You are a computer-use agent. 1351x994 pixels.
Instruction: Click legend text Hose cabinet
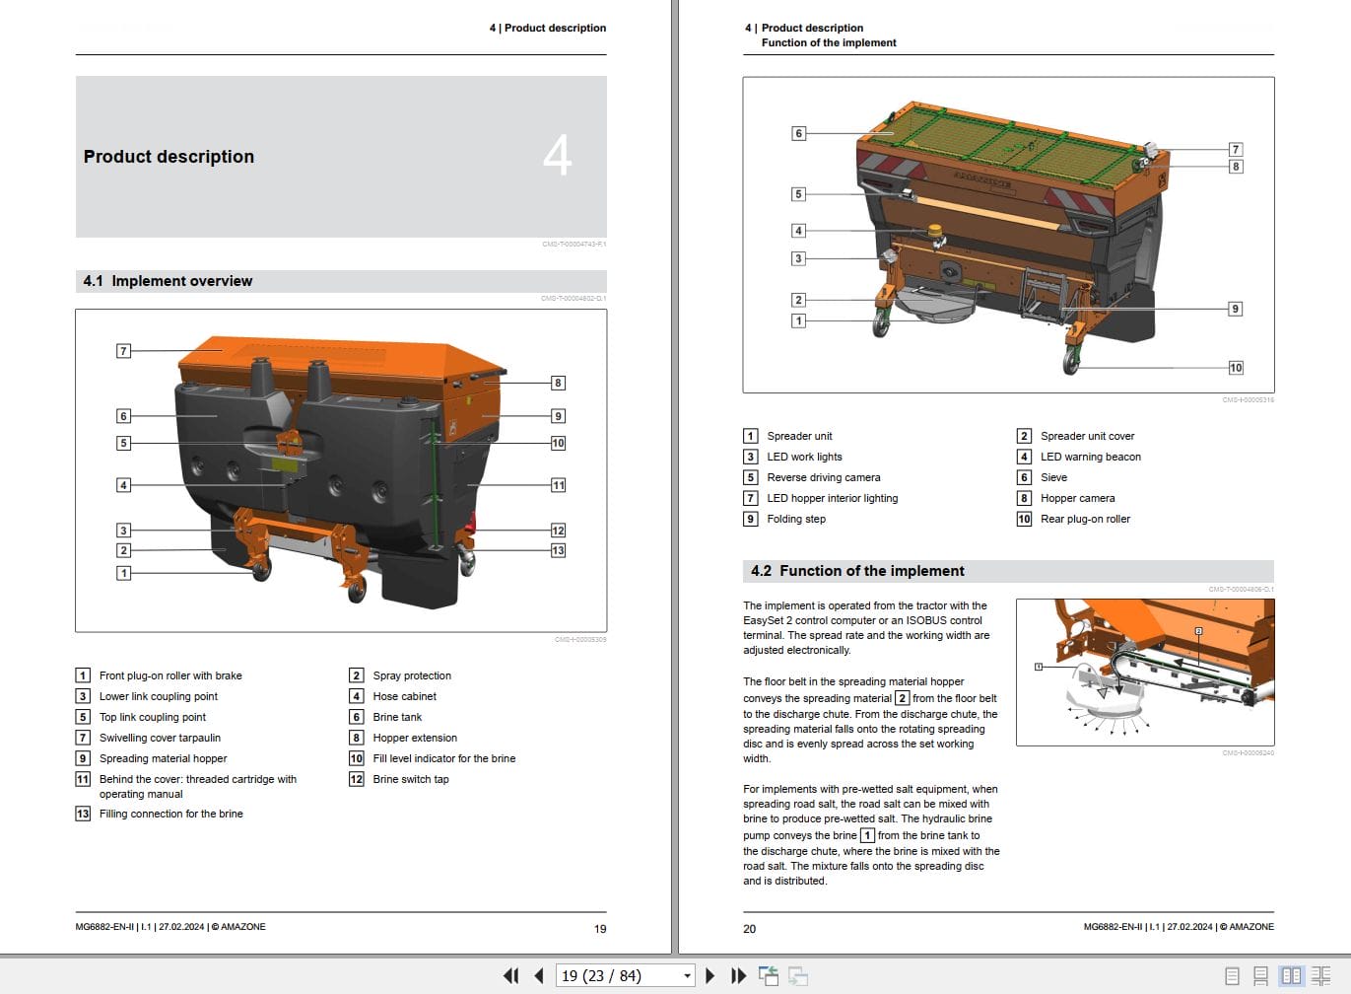point(404,696)
